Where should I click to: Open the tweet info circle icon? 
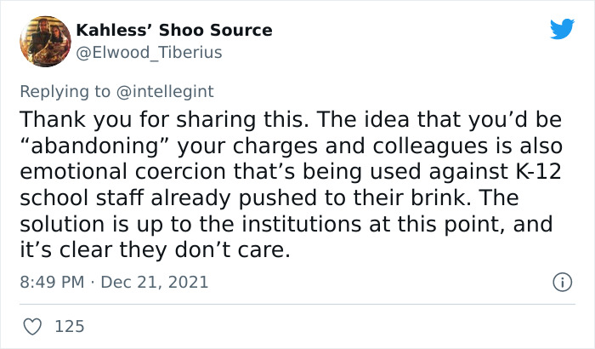click(x=561, y=281)
